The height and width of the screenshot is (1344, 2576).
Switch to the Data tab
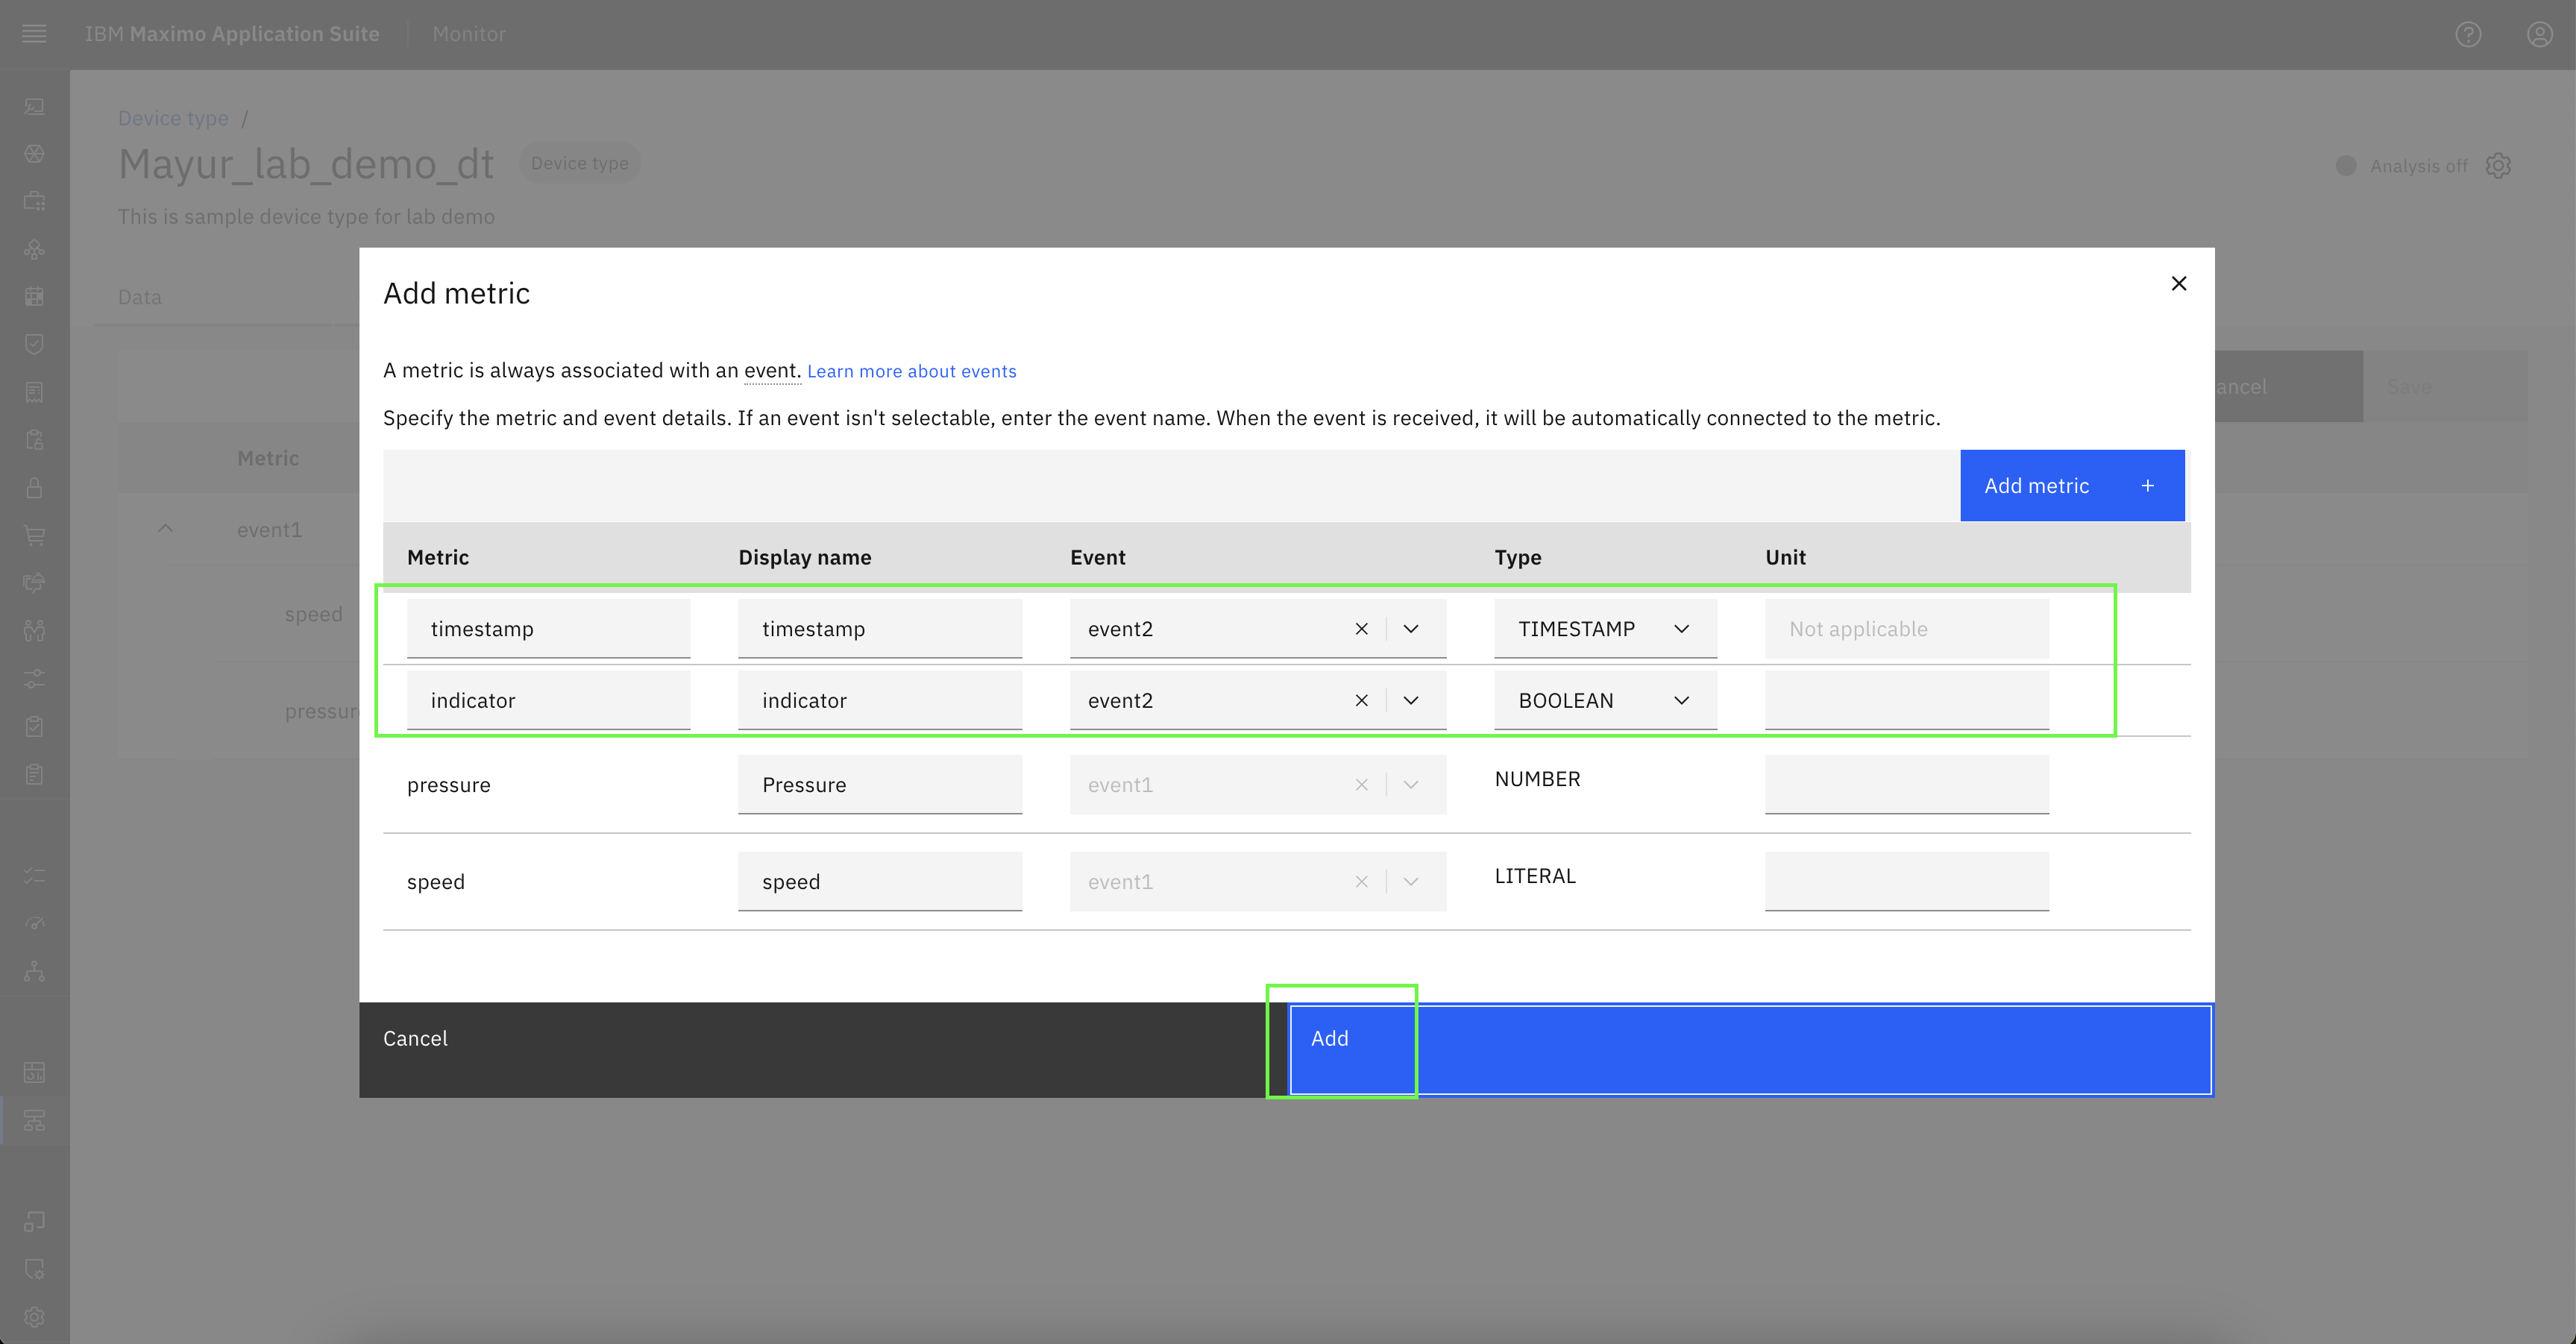(139, 297)
